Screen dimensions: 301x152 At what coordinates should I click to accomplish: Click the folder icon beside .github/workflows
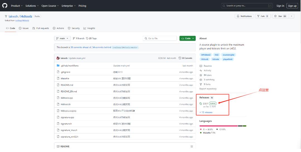point(58,66)
